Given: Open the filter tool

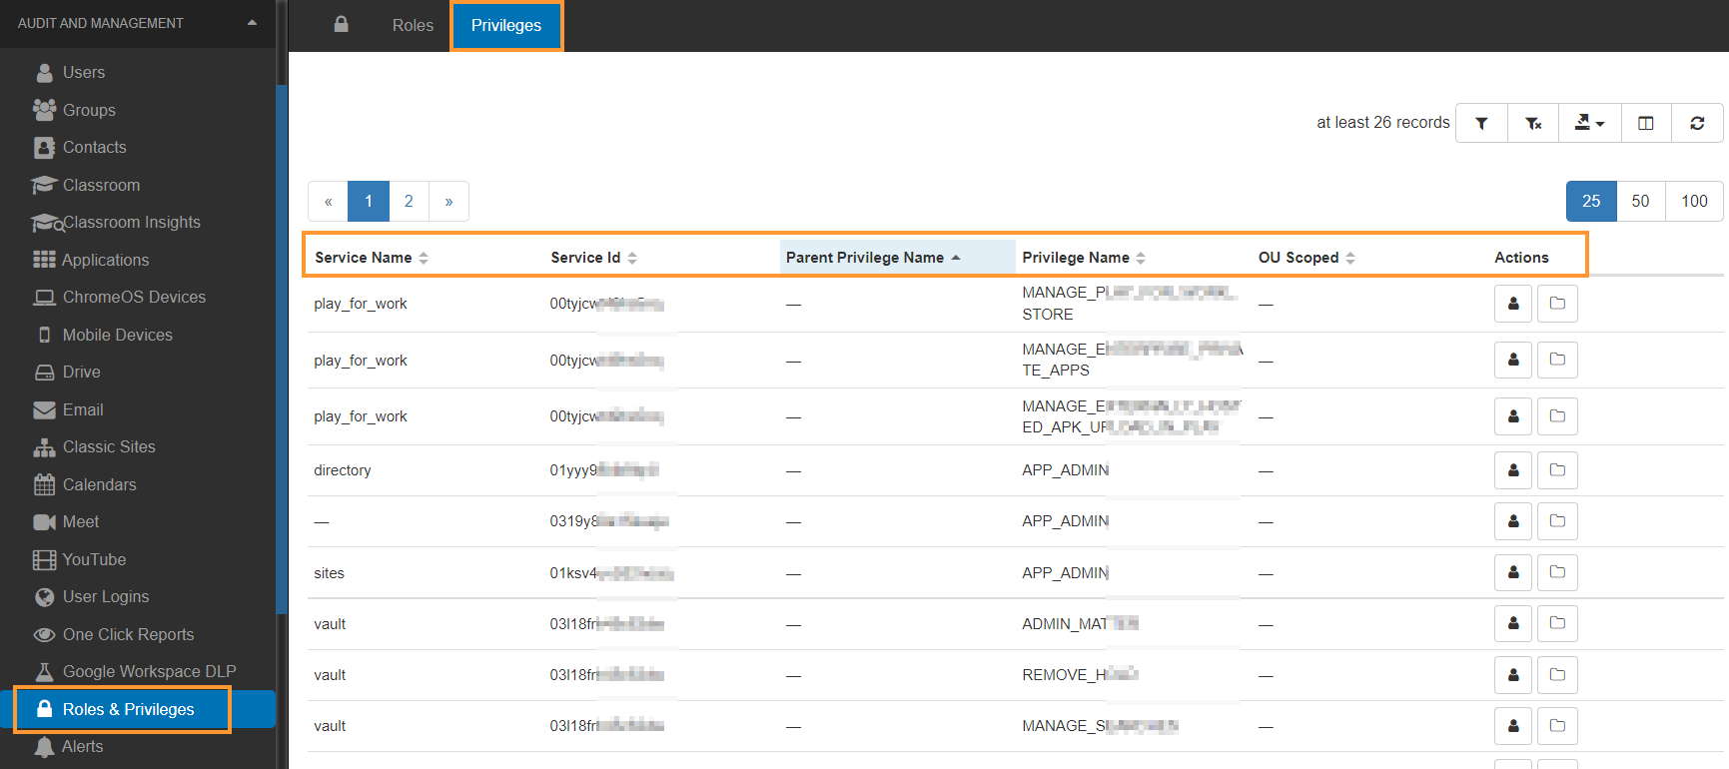Looking at the screenshot, I should [1481, 123].
